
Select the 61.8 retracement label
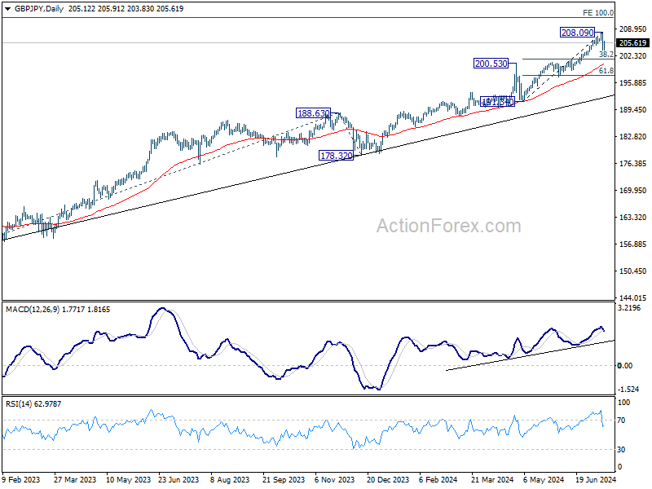(606, 71)
